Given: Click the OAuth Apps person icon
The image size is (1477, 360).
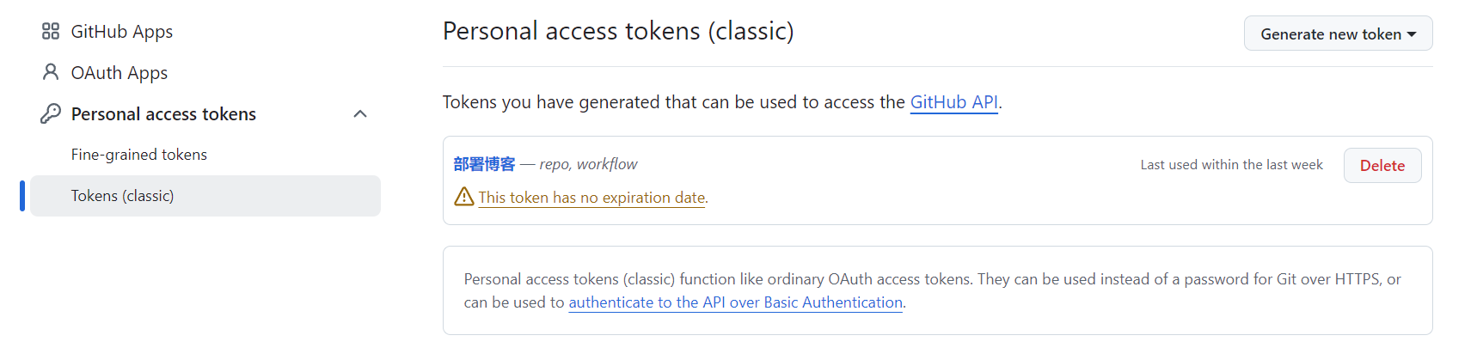Looking at the screenshot, I should tap(51, 72).
